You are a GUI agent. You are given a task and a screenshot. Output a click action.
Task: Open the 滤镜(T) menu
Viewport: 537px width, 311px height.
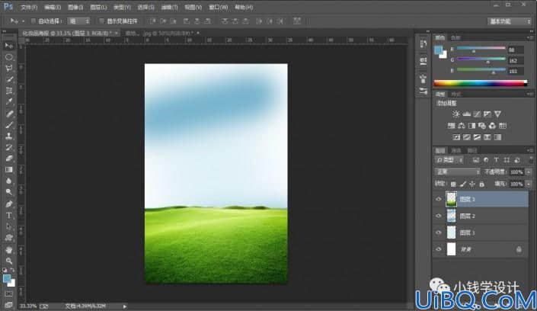coord(169,7)
